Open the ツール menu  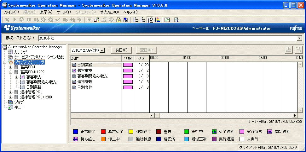click(64, 12)
